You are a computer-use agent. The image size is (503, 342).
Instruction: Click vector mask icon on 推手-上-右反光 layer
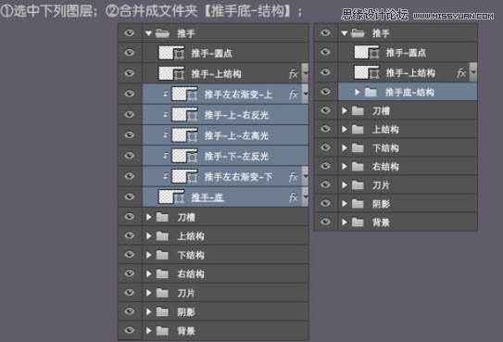pos(193,116)
